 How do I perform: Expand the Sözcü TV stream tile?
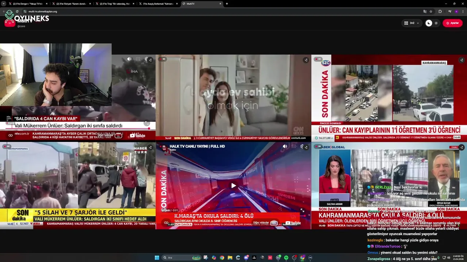click(x=462, y=60)
